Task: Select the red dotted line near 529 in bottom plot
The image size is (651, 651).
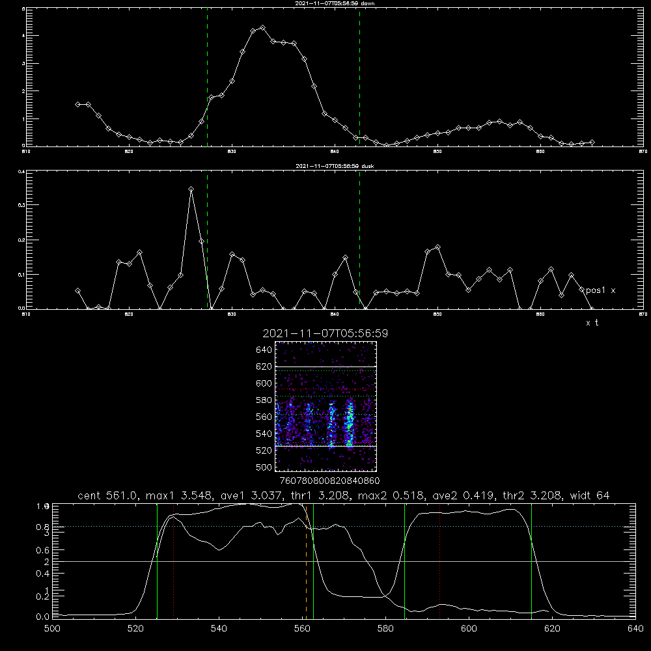Action: click(174, 561)
